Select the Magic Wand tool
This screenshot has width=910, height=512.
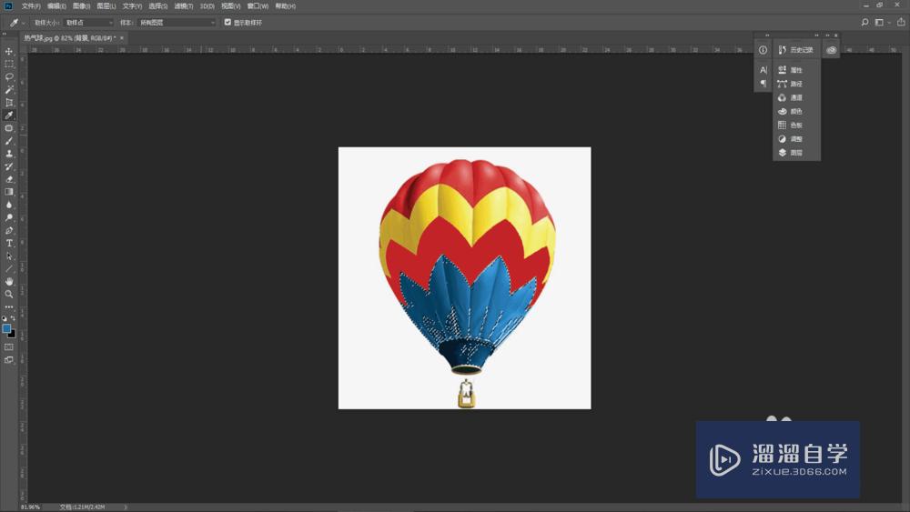[x=9, y=90]
